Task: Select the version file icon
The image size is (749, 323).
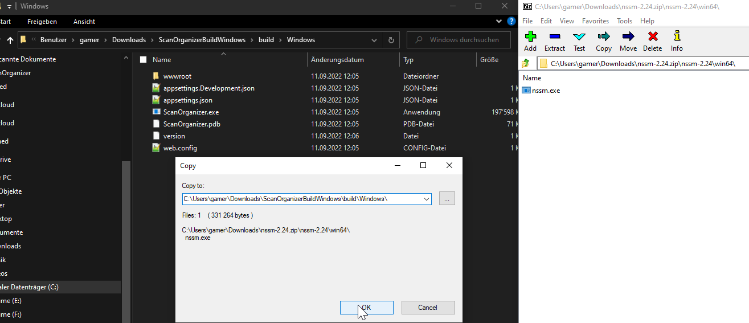Action: (156, 136)
